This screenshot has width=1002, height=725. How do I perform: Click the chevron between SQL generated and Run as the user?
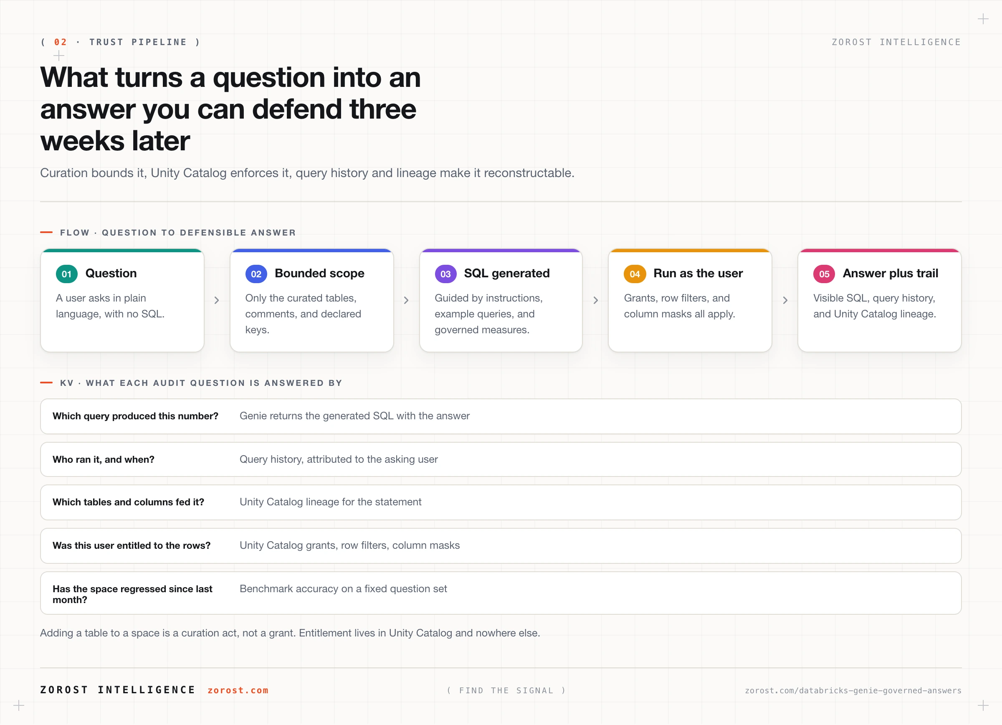click(x=595, y=300)
